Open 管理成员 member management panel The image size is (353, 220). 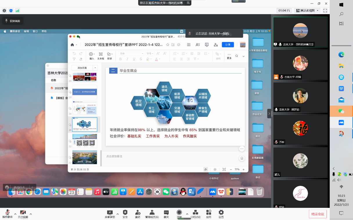[152, 214]
